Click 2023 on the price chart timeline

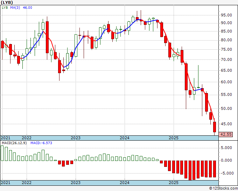pyautogui.click(x=76, y=138)
